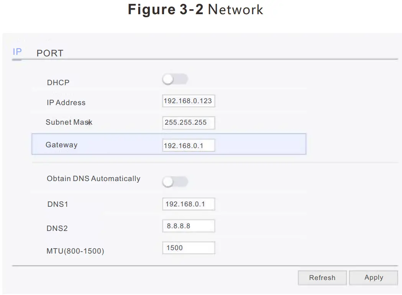
Task: Switch to the IP tab
Action: 17,52
